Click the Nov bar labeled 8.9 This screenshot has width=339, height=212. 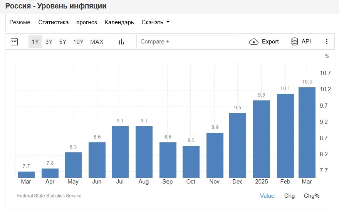point(215,155)
